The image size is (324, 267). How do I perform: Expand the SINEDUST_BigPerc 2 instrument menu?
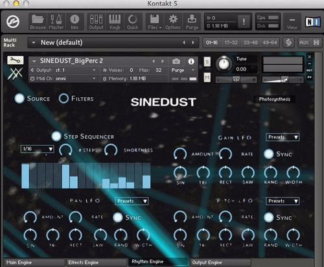[x=34, y=62]
